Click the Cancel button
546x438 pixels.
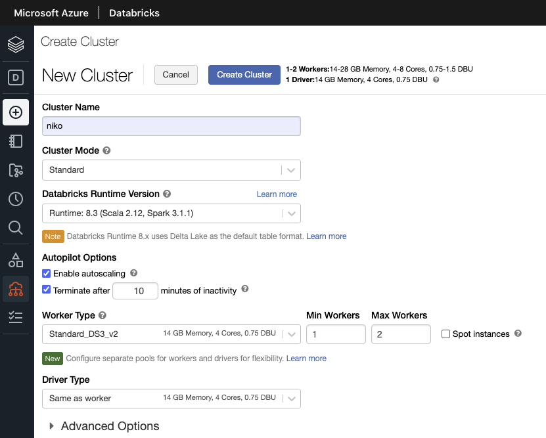point(176,75)
